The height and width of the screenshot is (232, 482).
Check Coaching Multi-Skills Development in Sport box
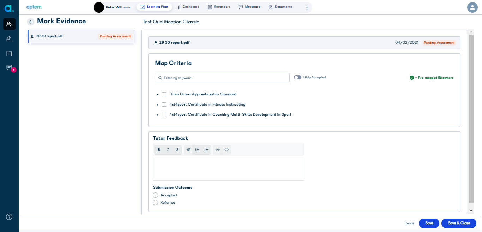point(164,115)
